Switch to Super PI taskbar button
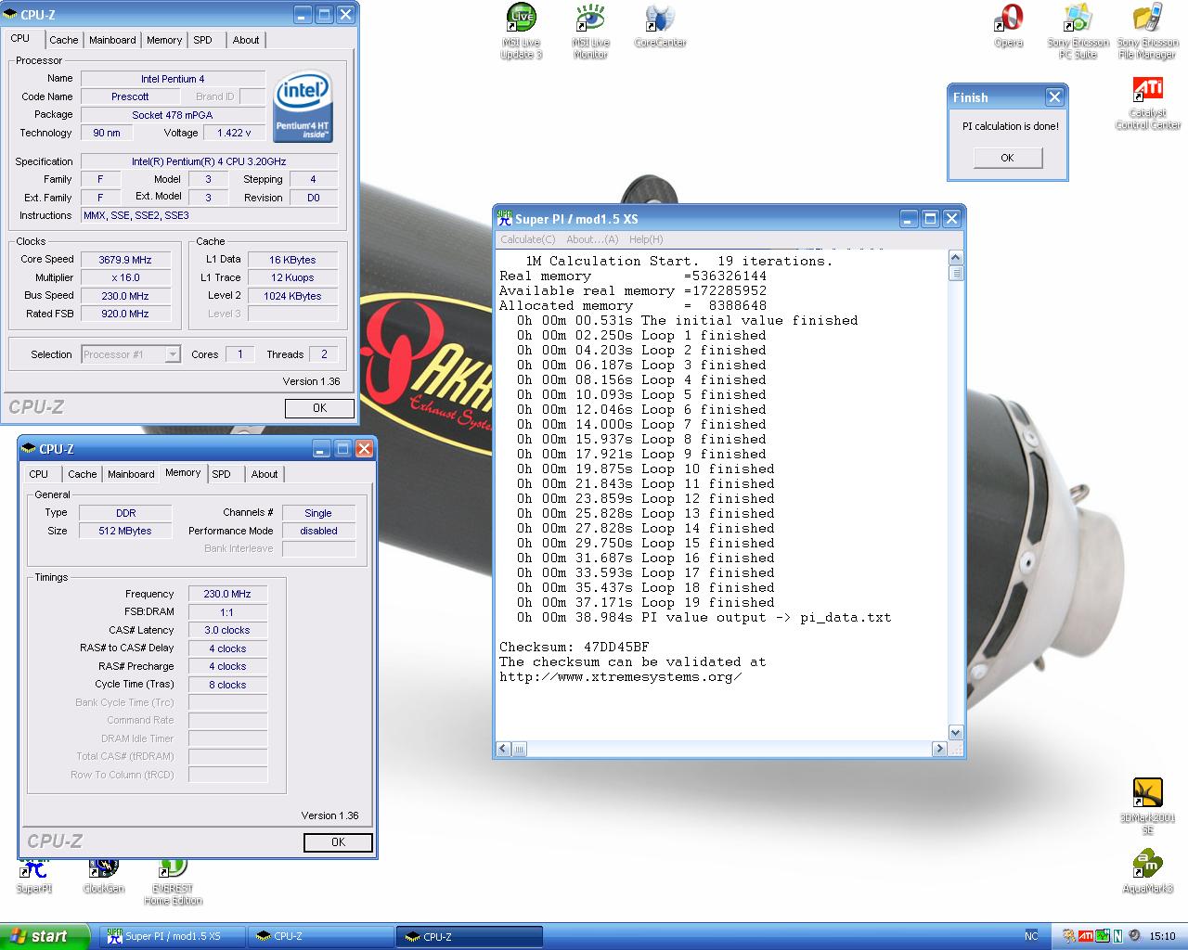Viewport: 1188px width, 950px height. [x=173, y=936]
